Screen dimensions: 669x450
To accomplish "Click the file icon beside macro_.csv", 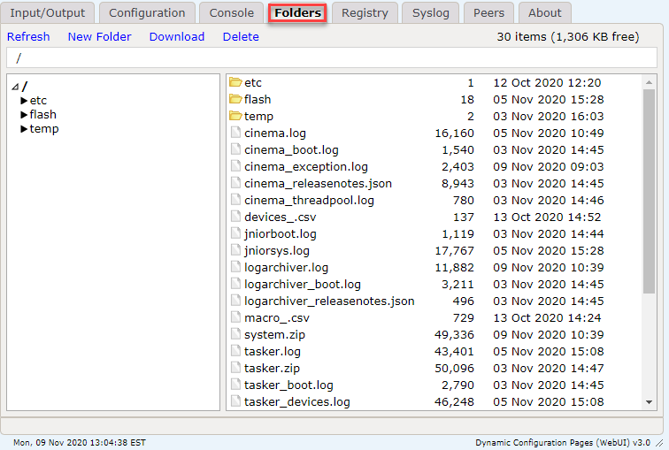I will click(235, 317).
